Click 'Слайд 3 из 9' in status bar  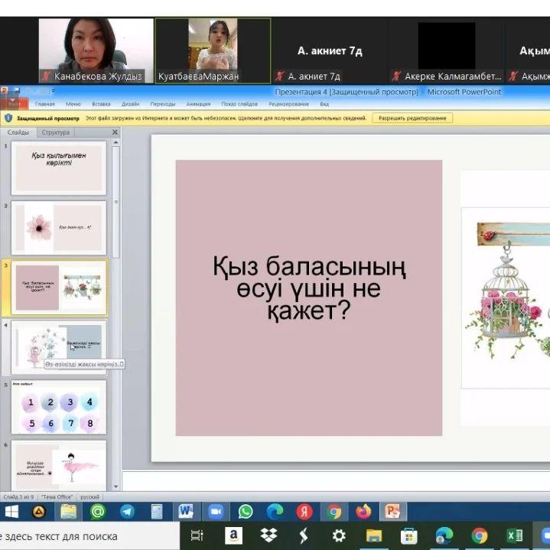tap(18, 496)
